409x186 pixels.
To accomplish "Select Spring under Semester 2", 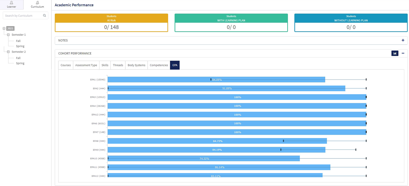I will (x=20, y=63).
